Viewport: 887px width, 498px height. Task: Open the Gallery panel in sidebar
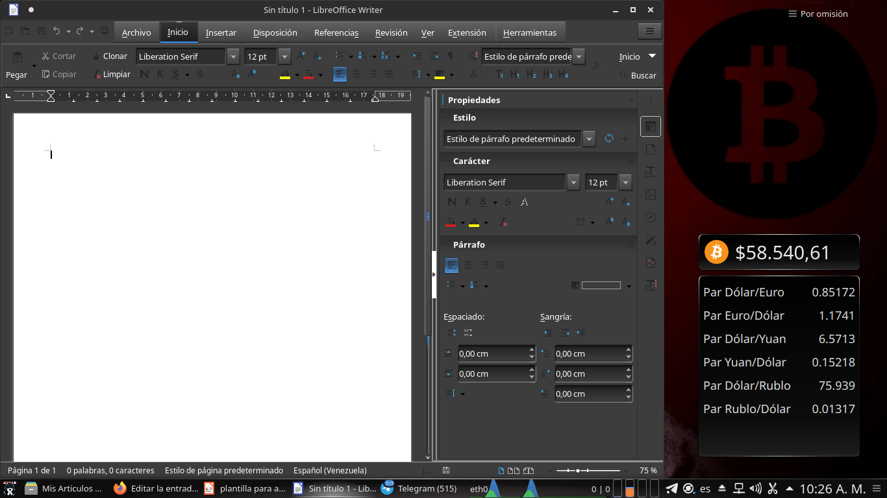point(651,195)
